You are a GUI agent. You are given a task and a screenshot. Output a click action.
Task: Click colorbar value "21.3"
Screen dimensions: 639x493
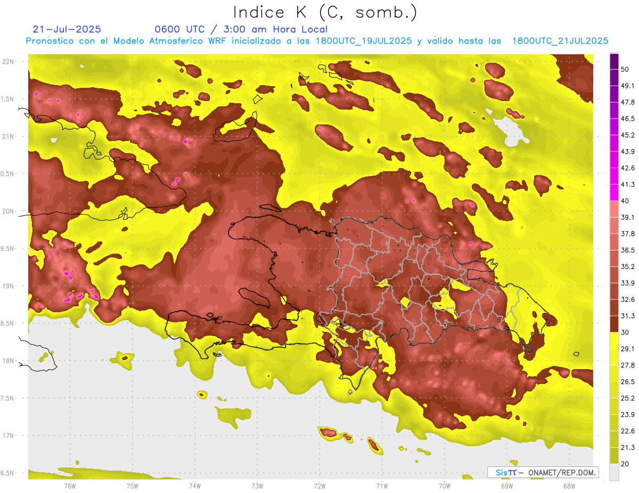coord(628,448)
